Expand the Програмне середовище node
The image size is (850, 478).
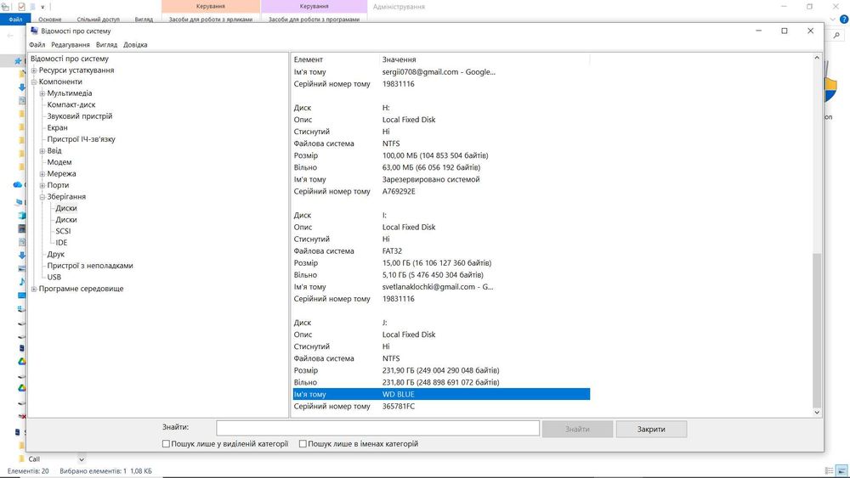(x=34, y=289)
